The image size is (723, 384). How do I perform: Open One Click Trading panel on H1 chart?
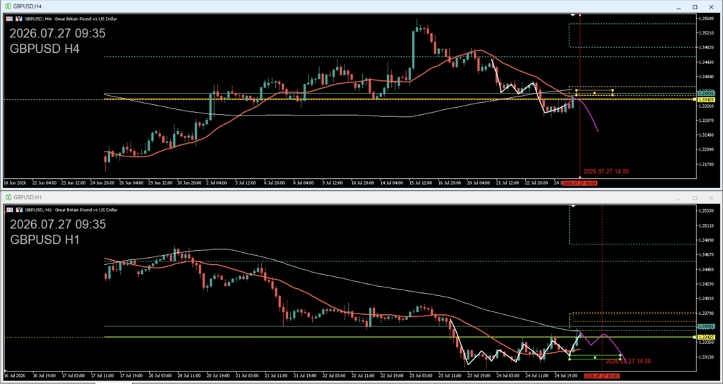click(x=9, y=210)
